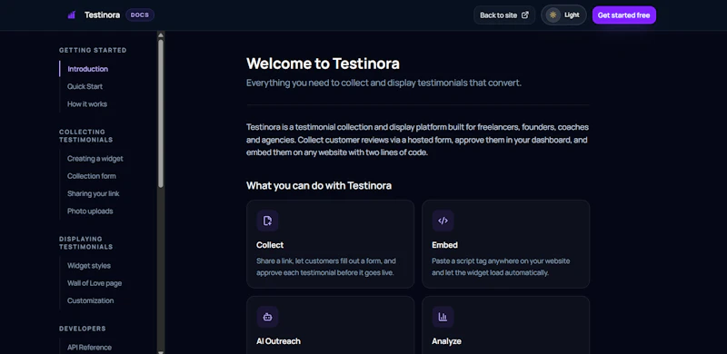Click the sidebar scrollbar up arrow
The height and width of the screenshot is (354, 727).
tap(161, 34)
